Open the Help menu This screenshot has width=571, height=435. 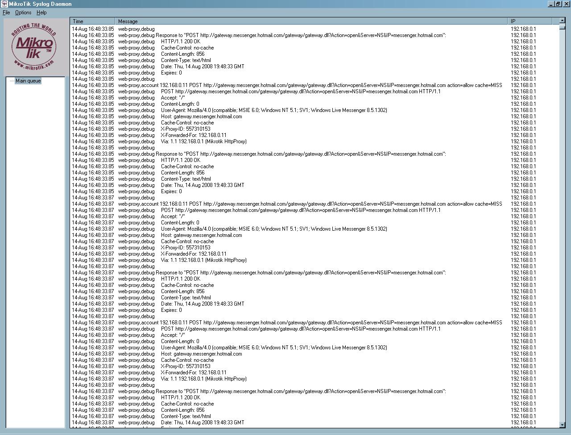tap(41, 12)
